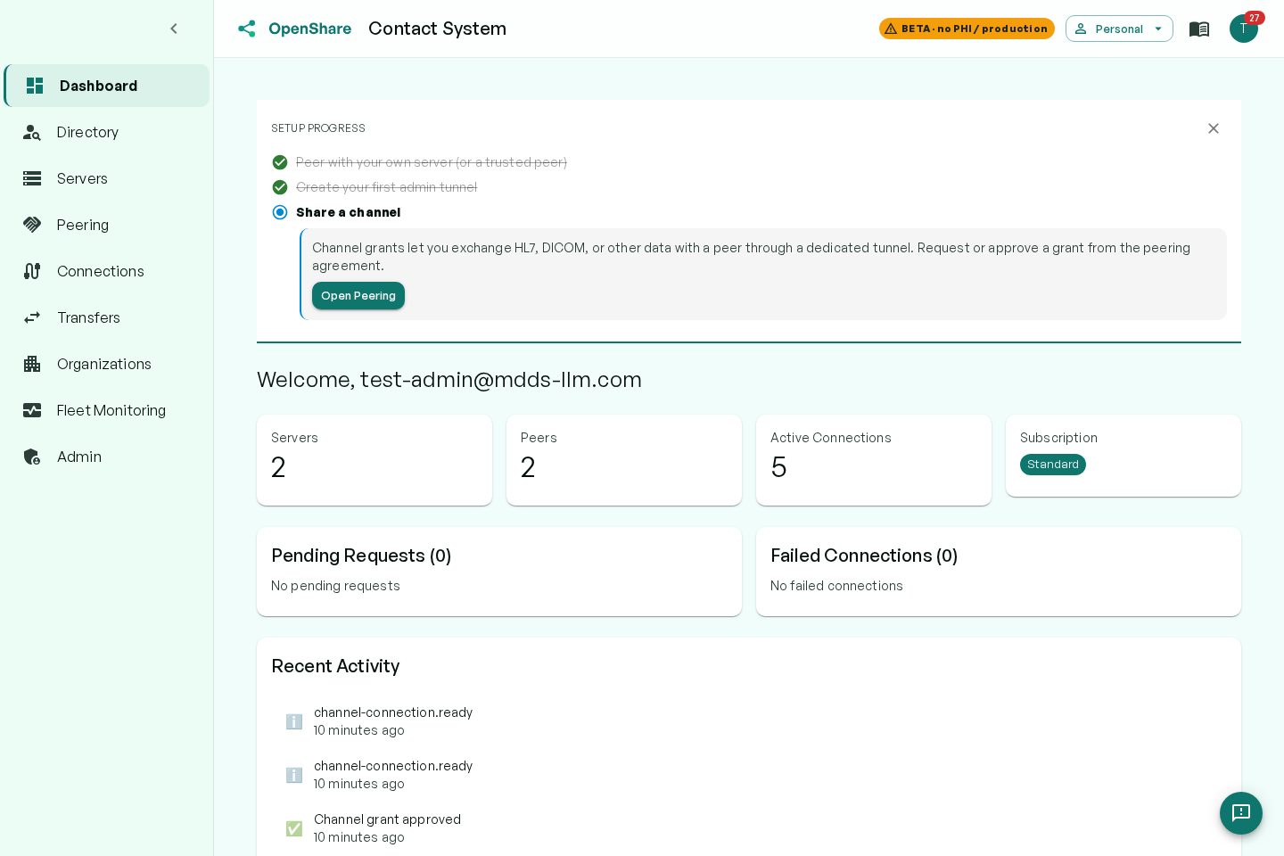Click the OpenShare share-nodes logo icon

pos(247,29)
